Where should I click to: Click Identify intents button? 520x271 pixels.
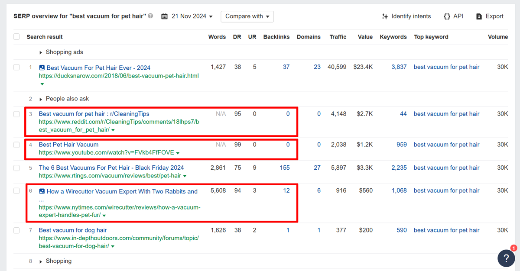pos(406,16)
